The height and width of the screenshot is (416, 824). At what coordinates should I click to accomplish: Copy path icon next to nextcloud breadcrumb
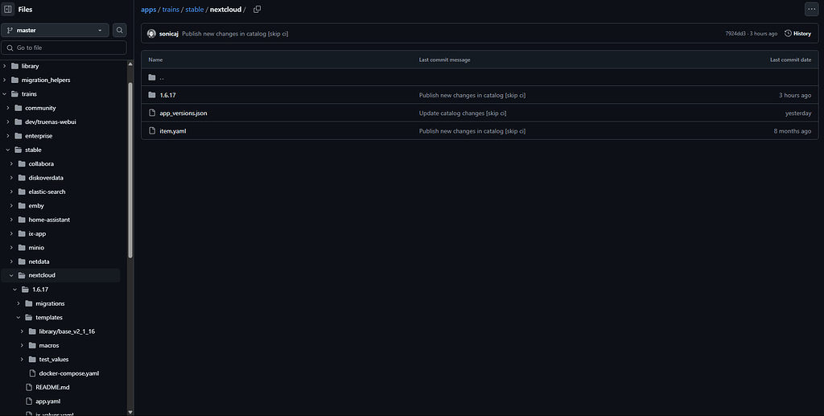[257, 10]
